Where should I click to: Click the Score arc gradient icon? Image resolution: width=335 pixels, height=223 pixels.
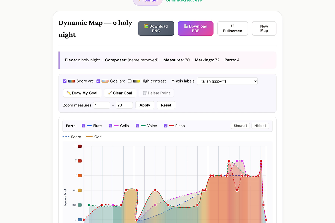click(x=72, y=81)
